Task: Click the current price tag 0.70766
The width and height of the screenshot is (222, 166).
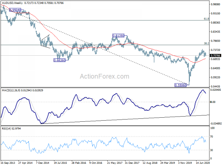Action: pos(215,55)
